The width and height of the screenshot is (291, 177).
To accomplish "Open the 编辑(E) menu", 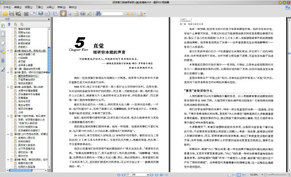I will click(x=18, y=7).
